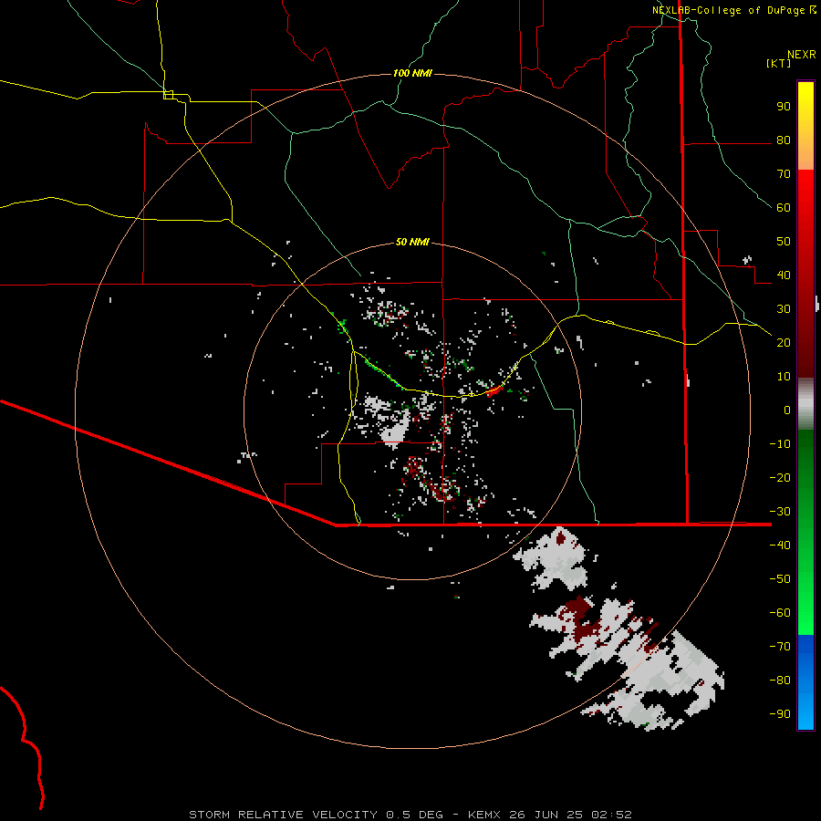
Task: Click the -90 value on the velocity scale
Action: pyautogui.click(x=780, y=714)
